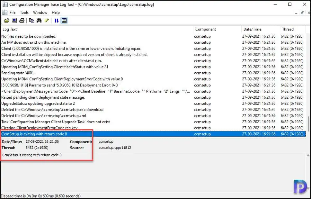
Task: Click the Find binoculars icon
Action: pyautogui.click(x=39, y=21)
